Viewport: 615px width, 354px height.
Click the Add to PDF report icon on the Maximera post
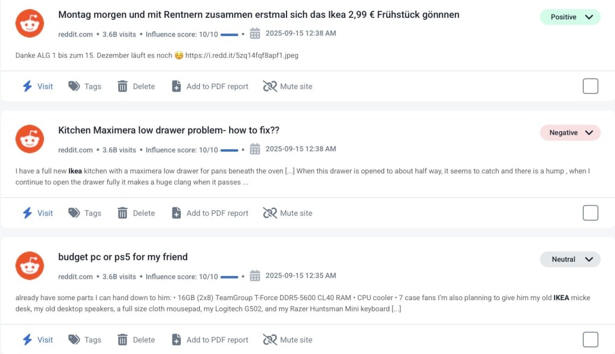coord(176,213)
